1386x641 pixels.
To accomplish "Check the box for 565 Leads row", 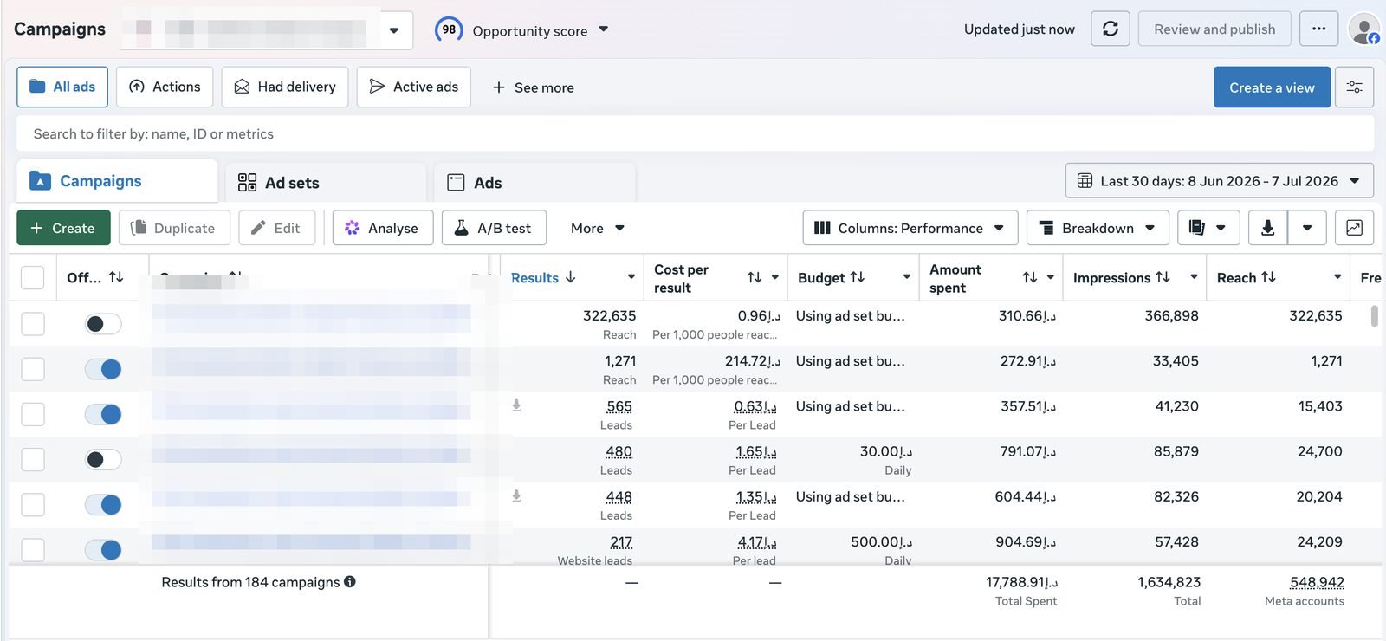I will pyautogui.click(x=32, y=414).
